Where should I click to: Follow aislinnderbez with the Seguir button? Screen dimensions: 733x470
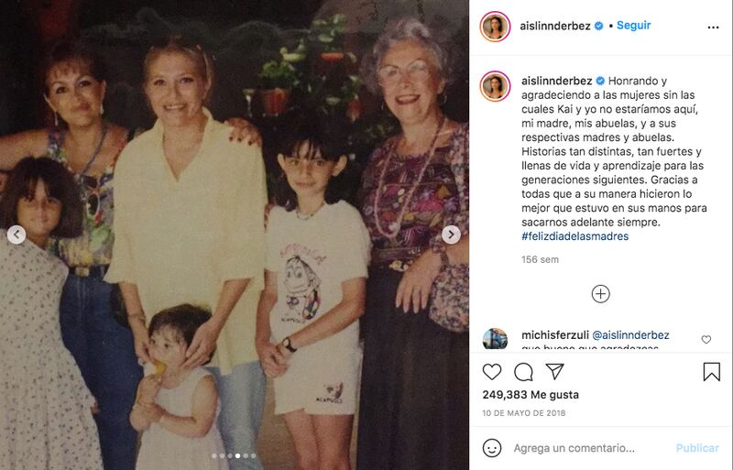pos(633,26)
